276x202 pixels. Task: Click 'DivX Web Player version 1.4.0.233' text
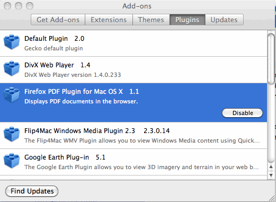click(x=73, y=75)
